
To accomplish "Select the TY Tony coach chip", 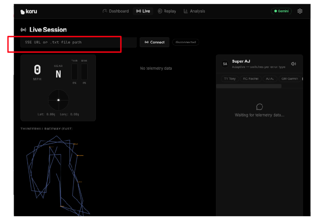I will click(229, 79).
